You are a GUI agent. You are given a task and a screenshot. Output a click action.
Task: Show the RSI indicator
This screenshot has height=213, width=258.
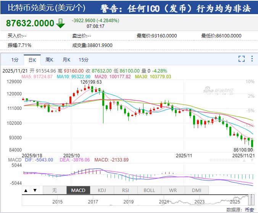point(126,190)
